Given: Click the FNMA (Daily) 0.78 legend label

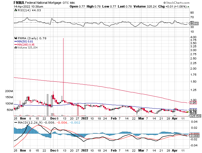Looking at the screenshot, I should click(x=32, y=38).
